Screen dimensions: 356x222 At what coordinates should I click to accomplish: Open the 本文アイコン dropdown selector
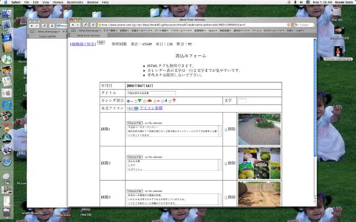[132, 108]
